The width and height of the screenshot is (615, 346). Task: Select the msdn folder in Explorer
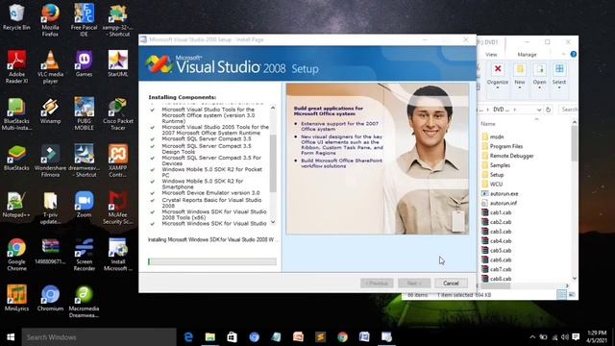[x=497, y=136]
